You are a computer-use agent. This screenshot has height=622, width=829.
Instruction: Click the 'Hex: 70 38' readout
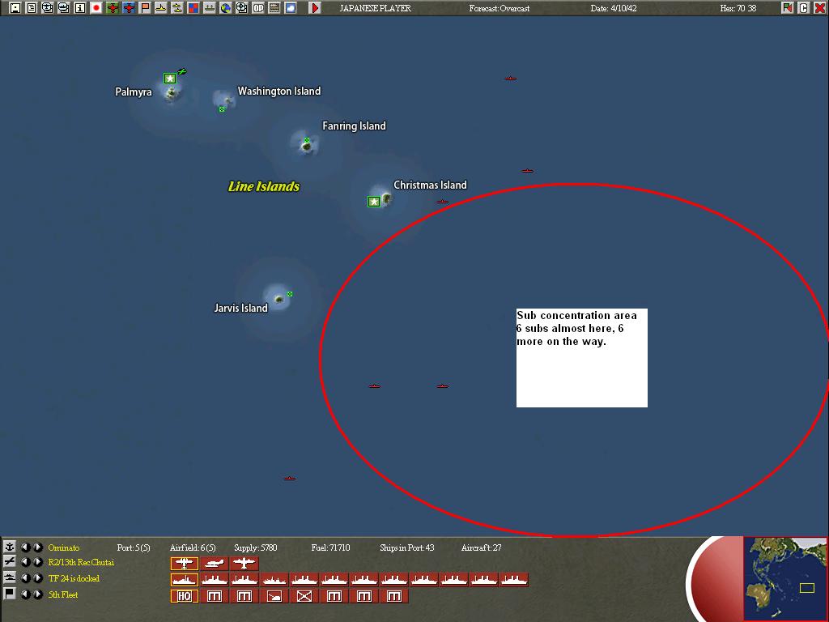click(x=738, y=8)
